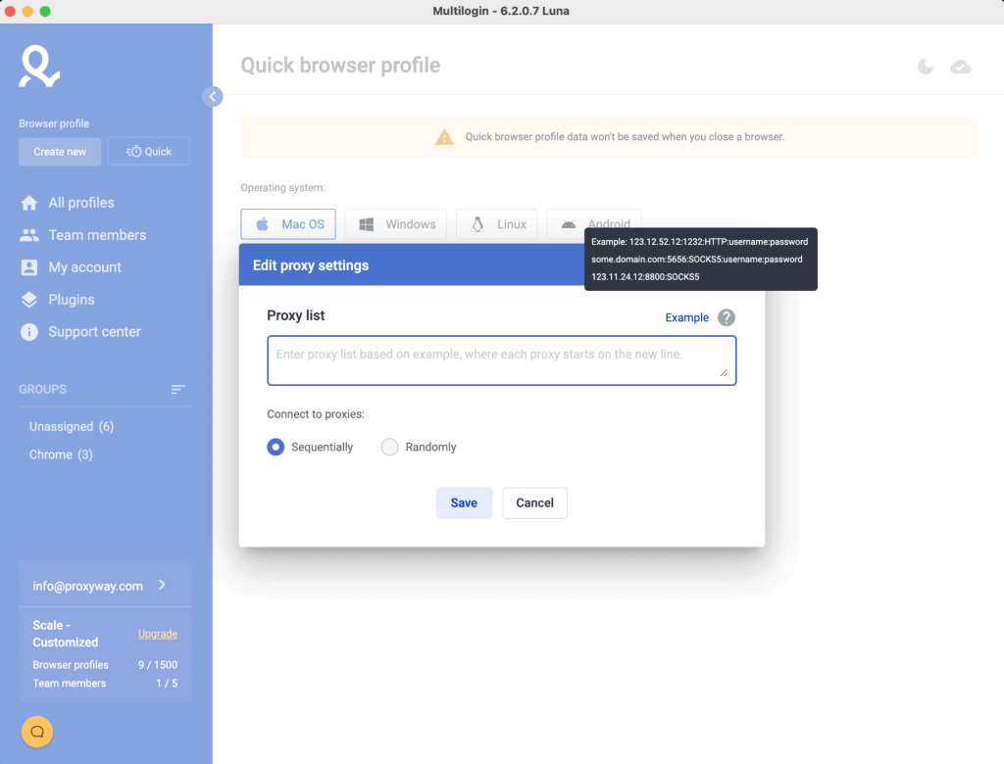Open Plugins section
This screenshot has height=764, width=1004.
[x=72, y=300]
